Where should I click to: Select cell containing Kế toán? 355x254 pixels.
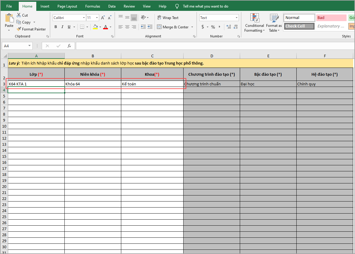click(152, 84)
